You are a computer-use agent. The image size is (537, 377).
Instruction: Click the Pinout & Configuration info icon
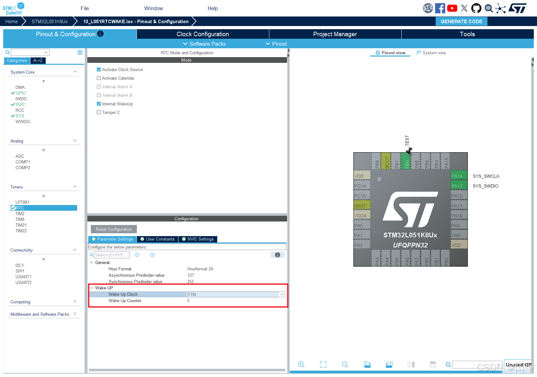pos(100,34)
